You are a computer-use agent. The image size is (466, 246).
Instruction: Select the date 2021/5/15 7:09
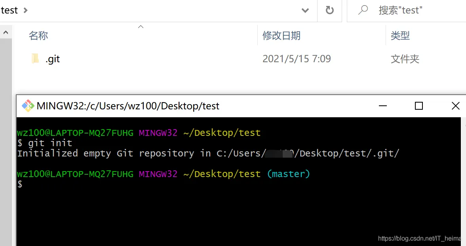click(297, 59)
